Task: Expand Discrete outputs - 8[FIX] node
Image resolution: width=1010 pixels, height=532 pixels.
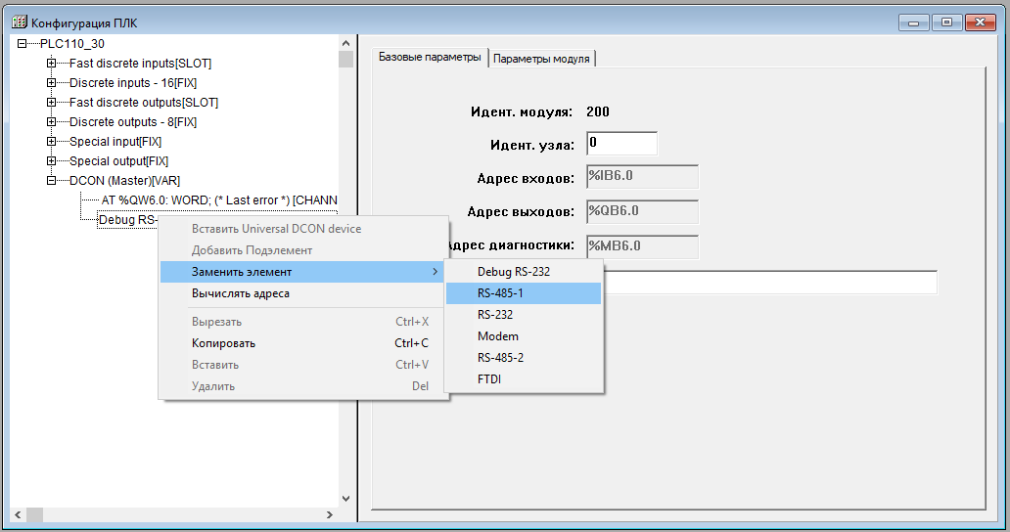Action: coord(52,122)
